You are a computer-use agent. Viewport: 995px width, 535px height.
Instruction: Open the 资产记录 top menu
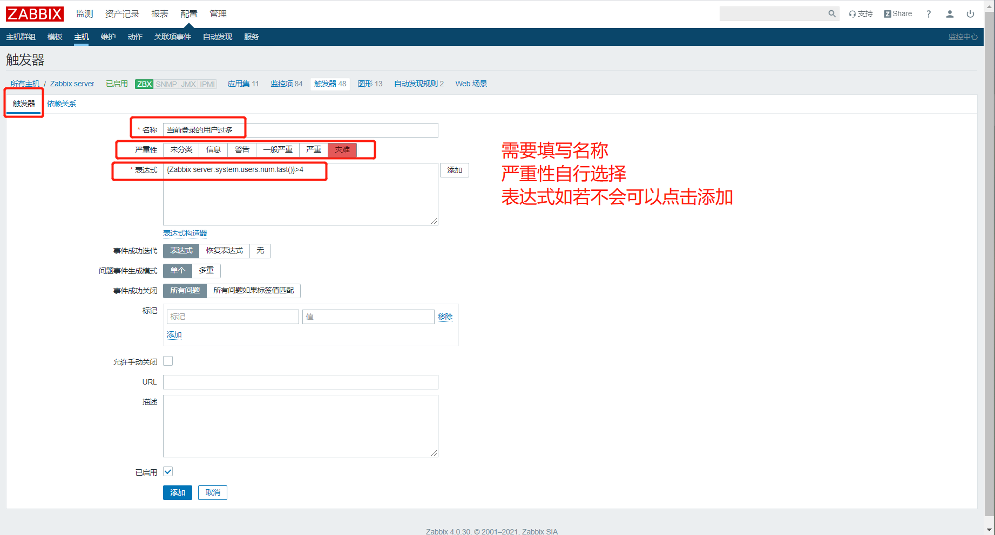tap(122, 14)
